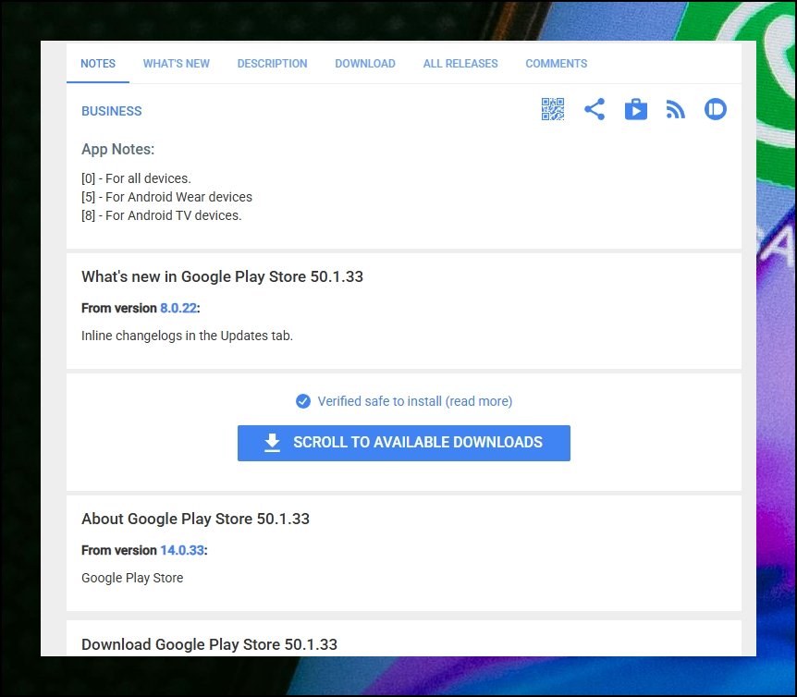Click 'What's new in Google Play Store 50.1.33' heading
This screenshot has width=797, height=697.
coord(222,277)
